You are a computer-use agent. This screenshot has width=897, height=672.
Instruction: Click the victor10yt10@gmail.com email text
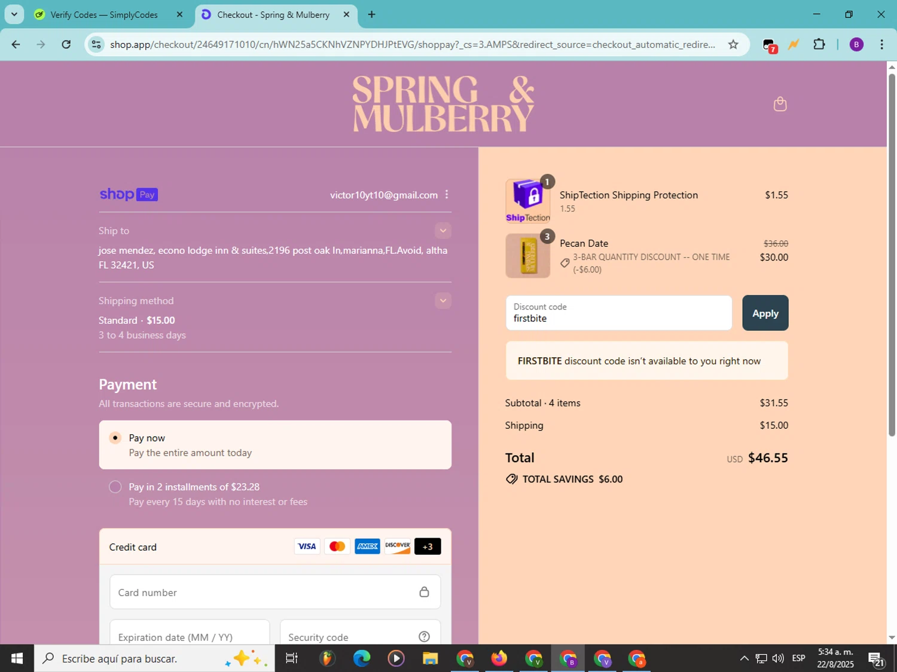coord(384,195)
